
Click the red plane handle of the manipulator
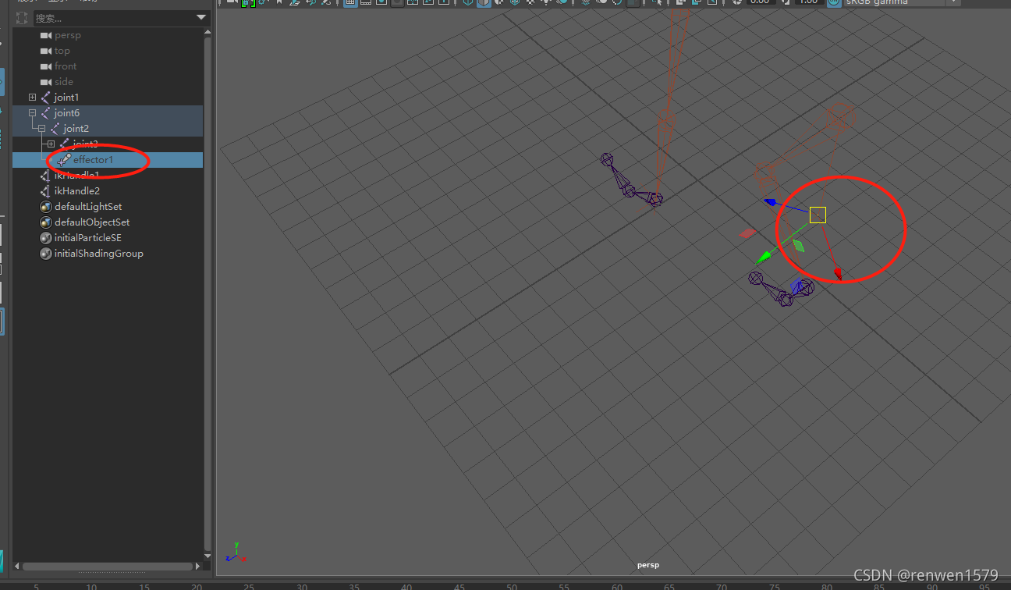point(747,233)
